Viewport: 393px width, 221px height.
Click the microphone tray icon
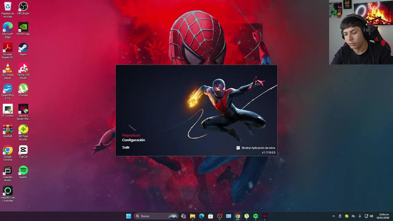click(x=360, y=216)
